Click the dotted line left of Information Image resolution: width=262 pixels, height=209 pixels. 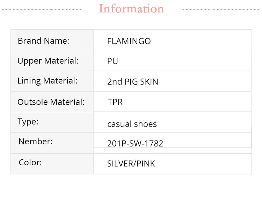coord(42,9)
